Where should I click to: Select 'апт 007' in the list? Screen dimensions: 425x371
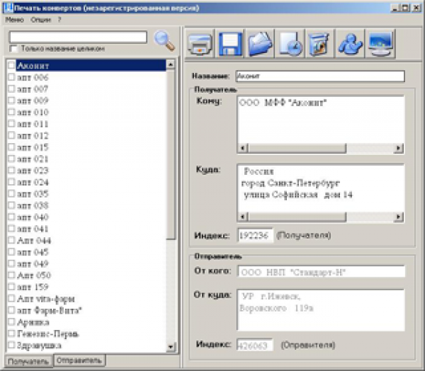33,89
